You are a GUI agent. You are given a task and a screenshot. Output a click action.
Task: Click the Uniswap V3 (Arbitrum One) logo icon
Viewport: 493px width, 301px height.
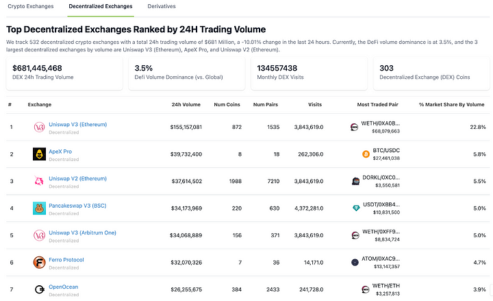point(39,235)
